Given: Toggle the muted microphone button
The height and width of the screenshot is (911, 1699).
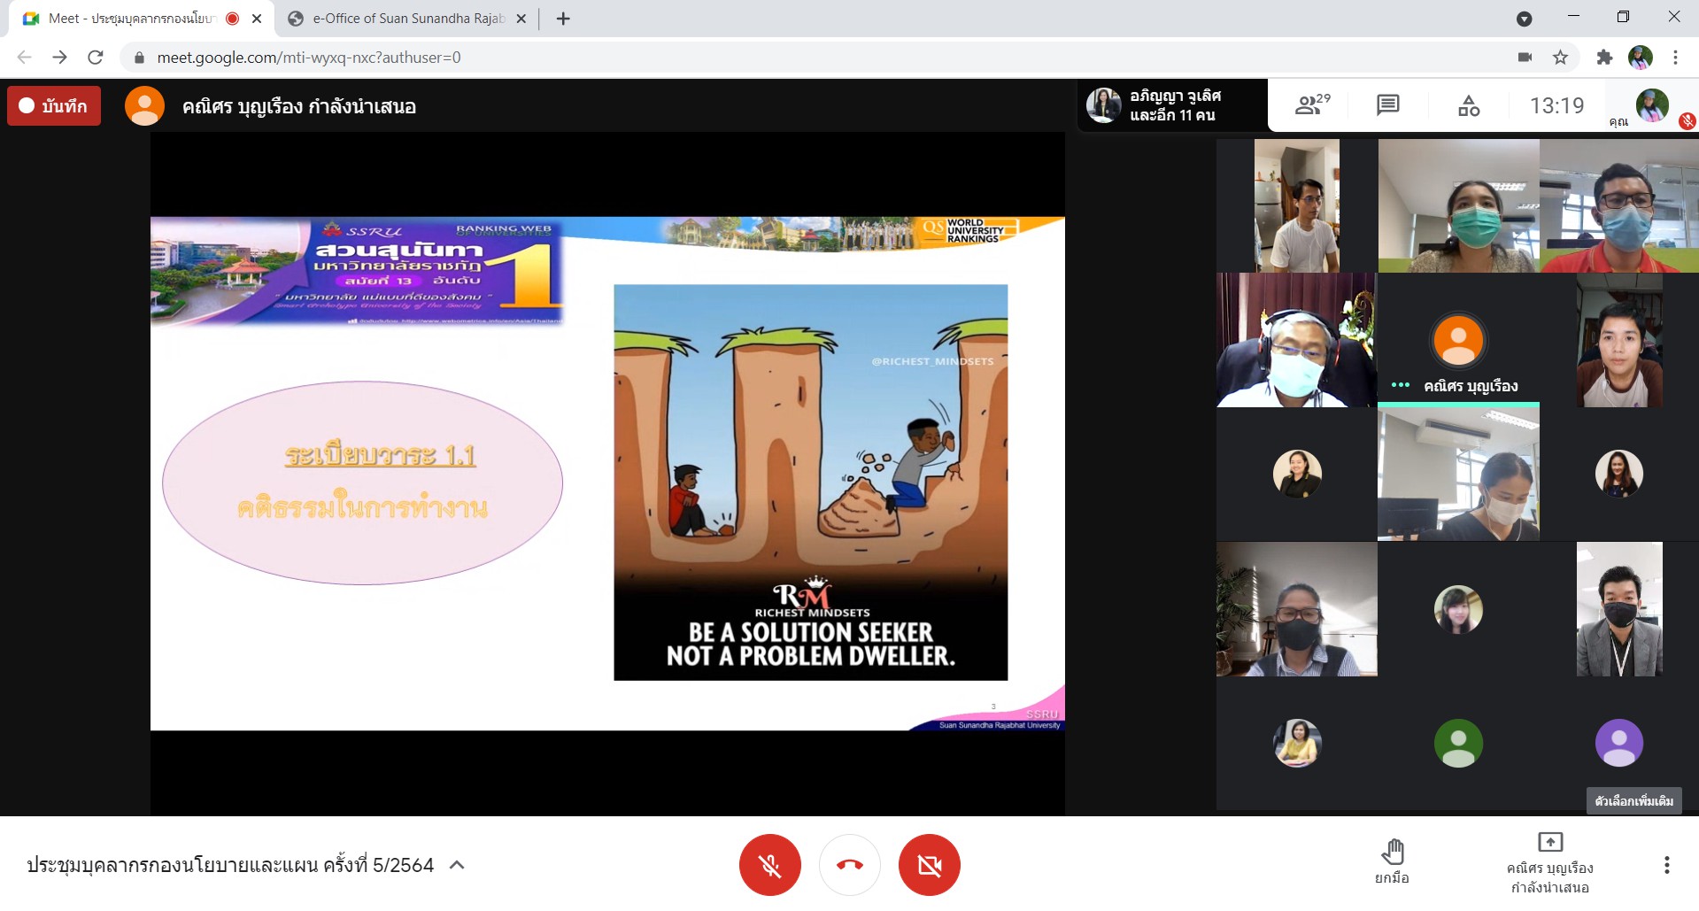Looking at the screenshot, I should [x=769, y=865].
